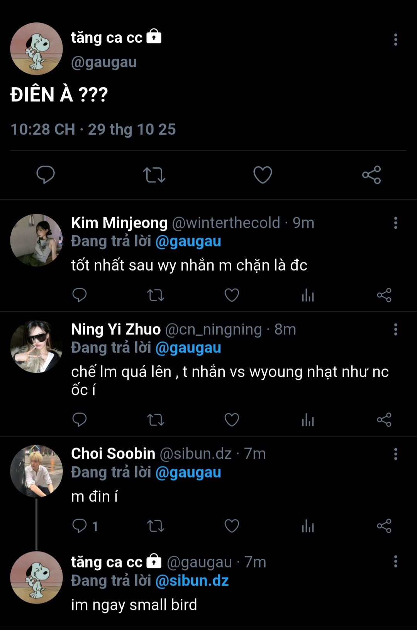This screenshot has height=630, width=417.
Task: Open @gaugau mention in Kim Minjeong's reply
Action: coord(188,241)
